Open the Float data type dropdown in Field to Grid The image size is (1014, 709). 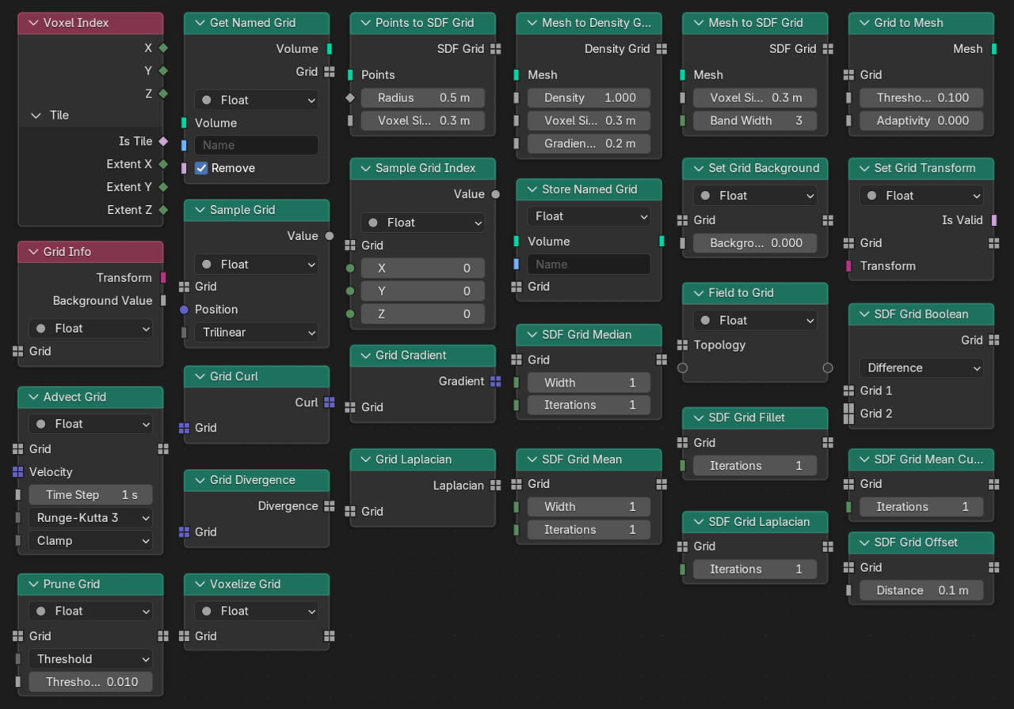click(754, 320)
